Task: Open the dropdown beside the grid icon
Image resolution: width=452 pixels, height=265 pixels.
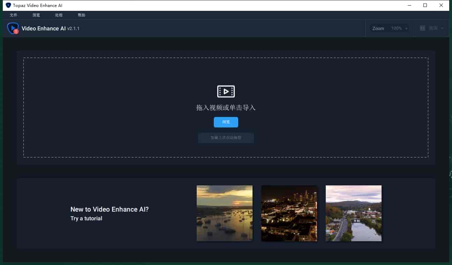Action: click(x=442, y=28)
